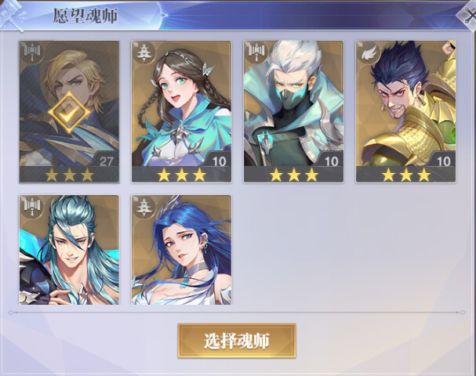The width and height of the screenshot is (476, 376).
Task: Click the 愿望魂师 title text
Action: coord(85,16)
